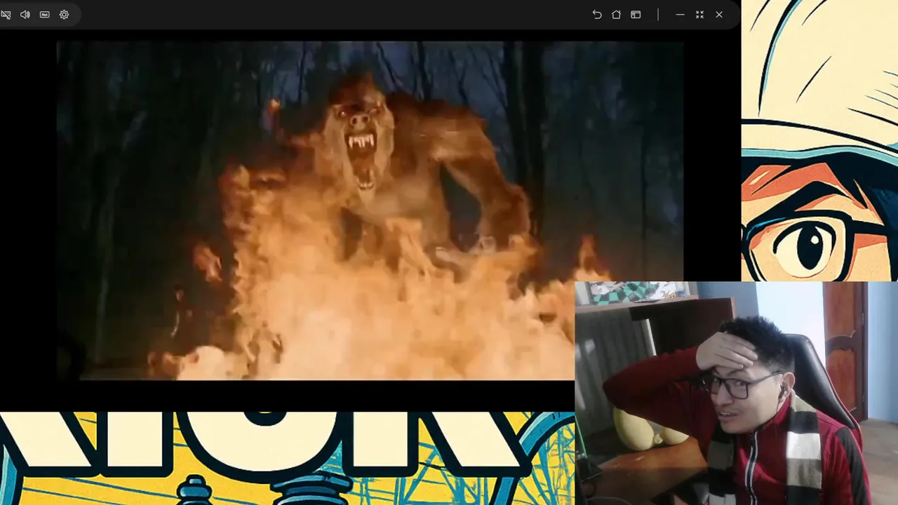
Task: Click the burning werewolf video frame
Action: click(x=370, y=210)
